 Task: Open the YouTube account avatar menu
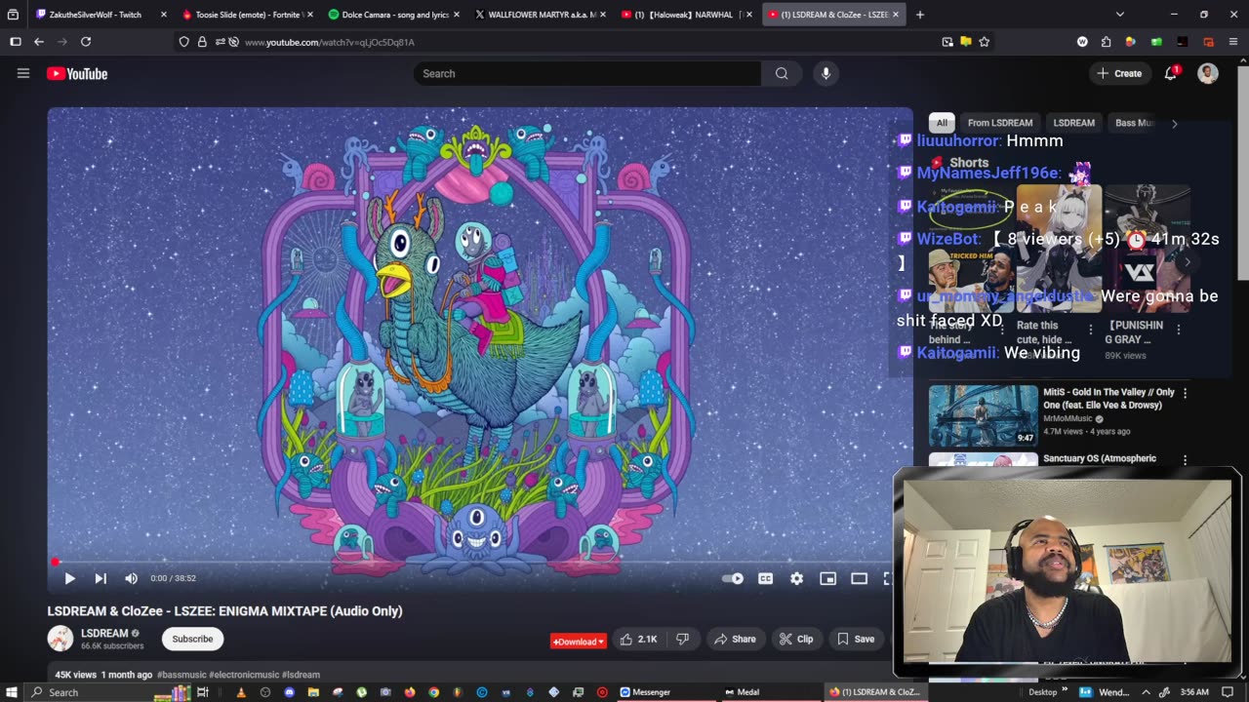point(1208,73)
